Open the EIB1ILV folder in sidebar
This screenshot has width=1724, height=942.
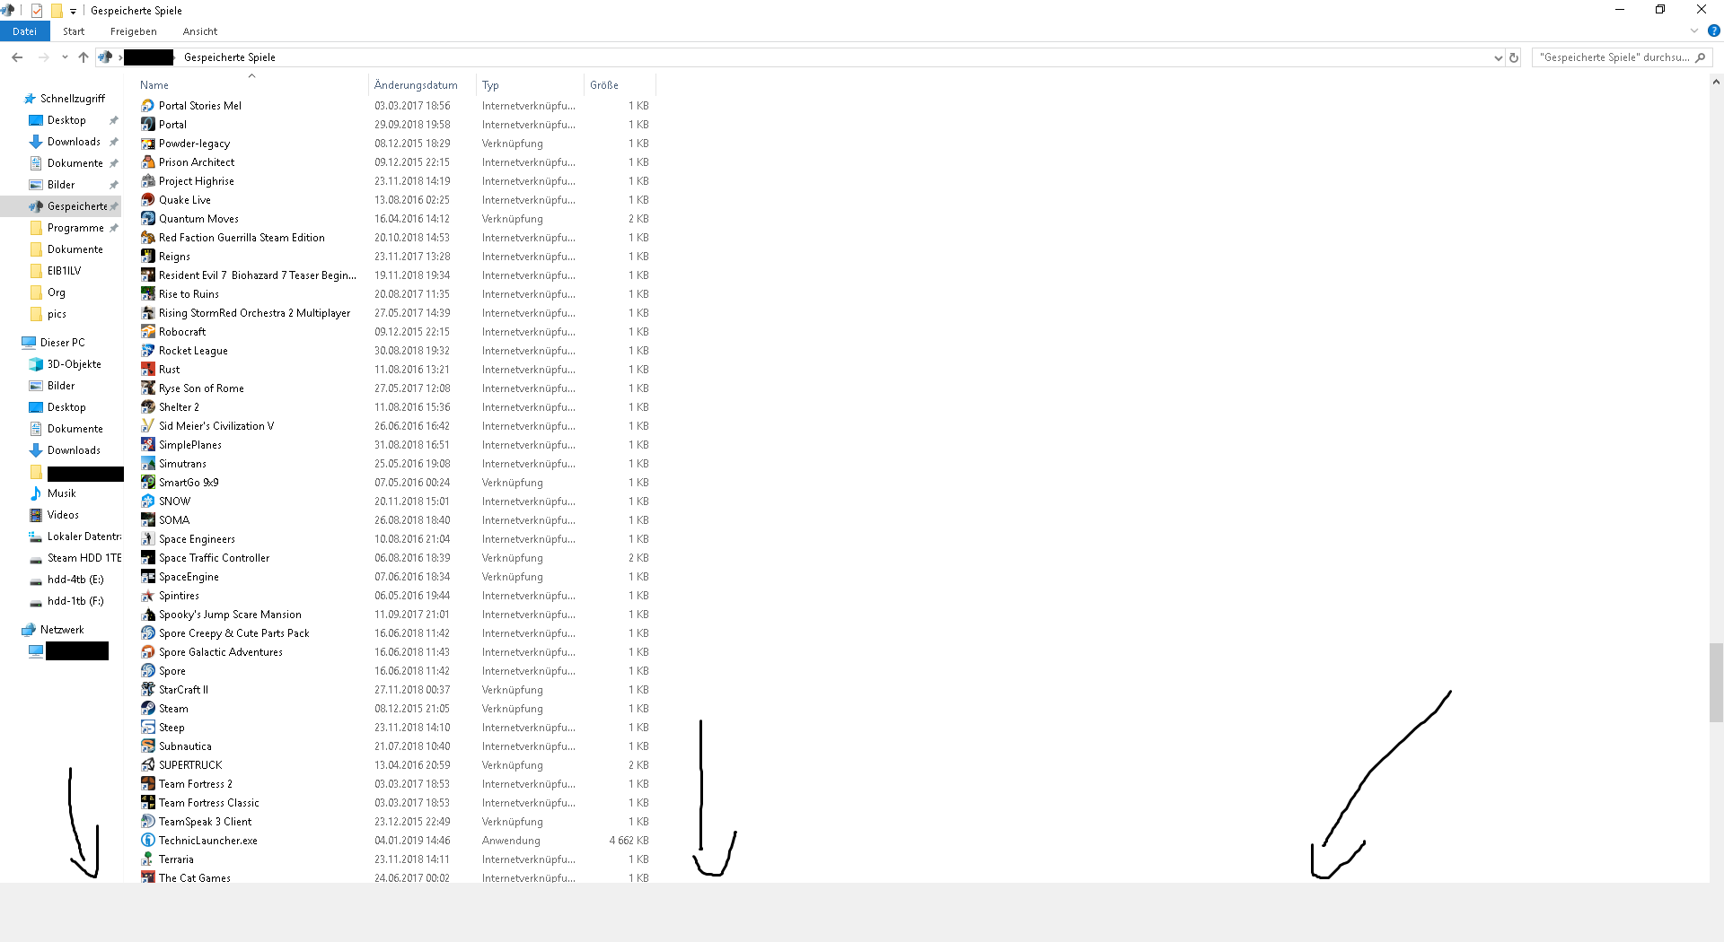[64, 271]
